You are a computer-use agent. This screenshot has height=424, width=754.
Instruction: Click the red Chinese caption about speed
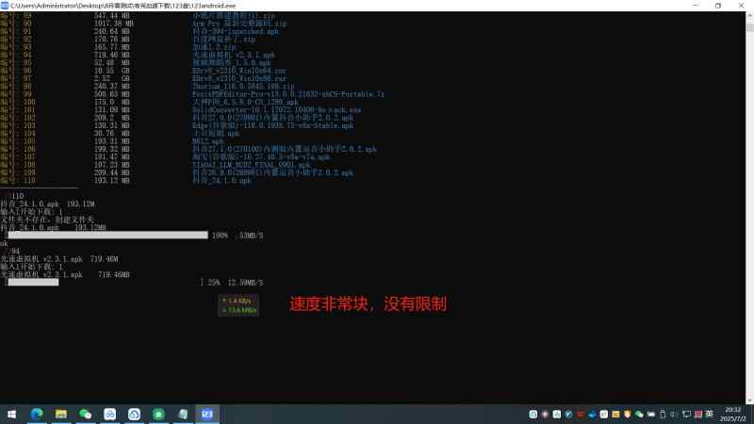[368, 303]
